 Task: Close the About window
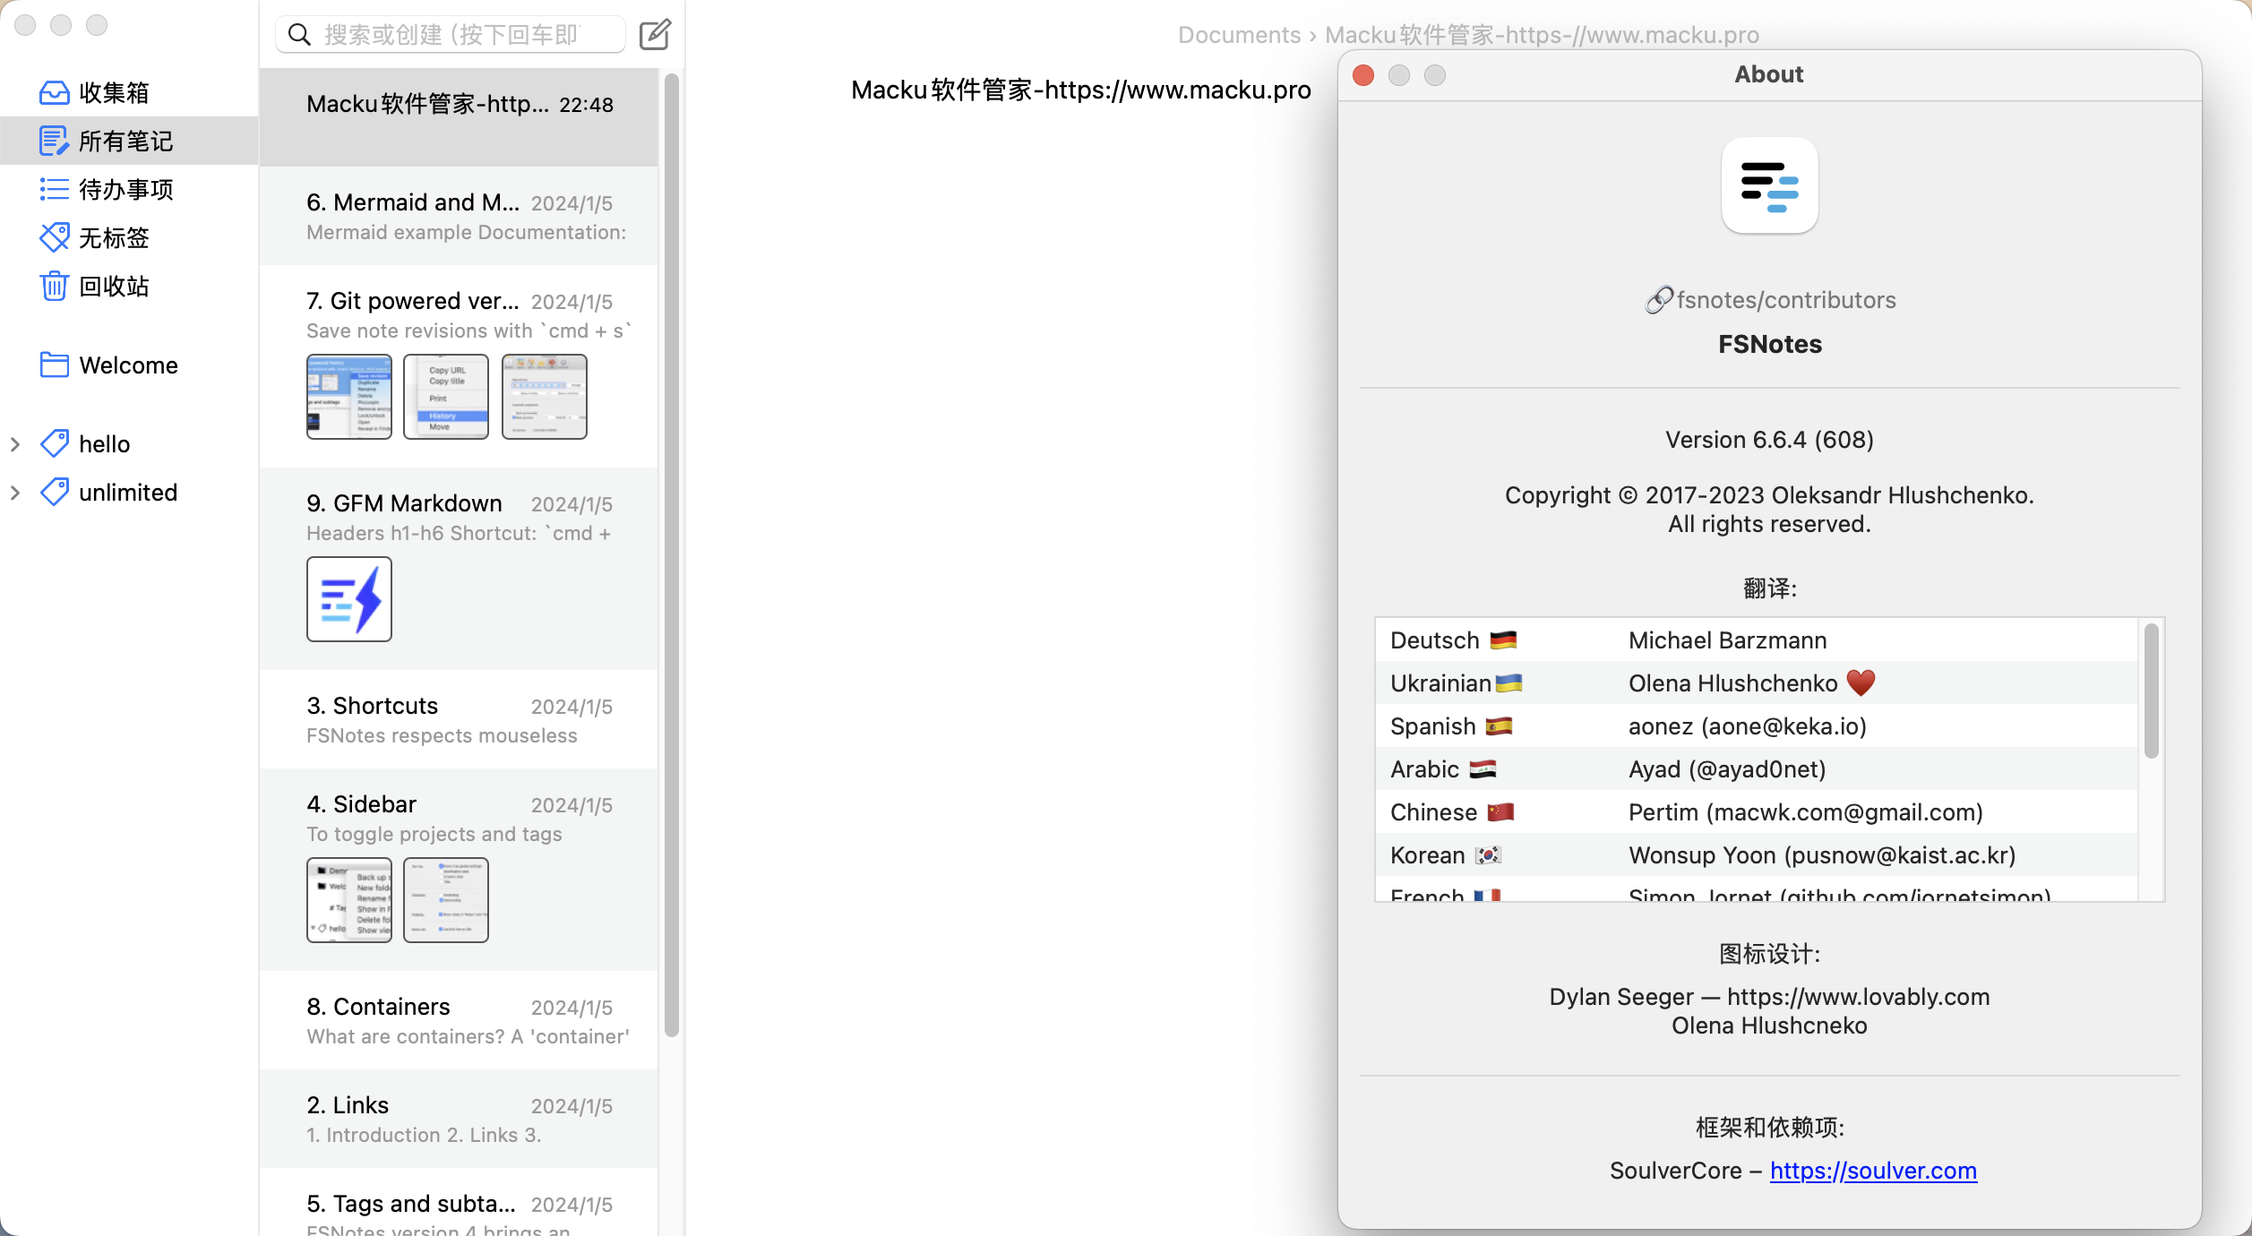pyautogui.click(x=1363, y=74)
